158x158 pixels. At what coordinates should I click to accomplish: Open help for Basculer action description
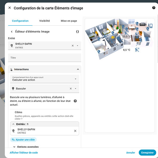point(75,101)
